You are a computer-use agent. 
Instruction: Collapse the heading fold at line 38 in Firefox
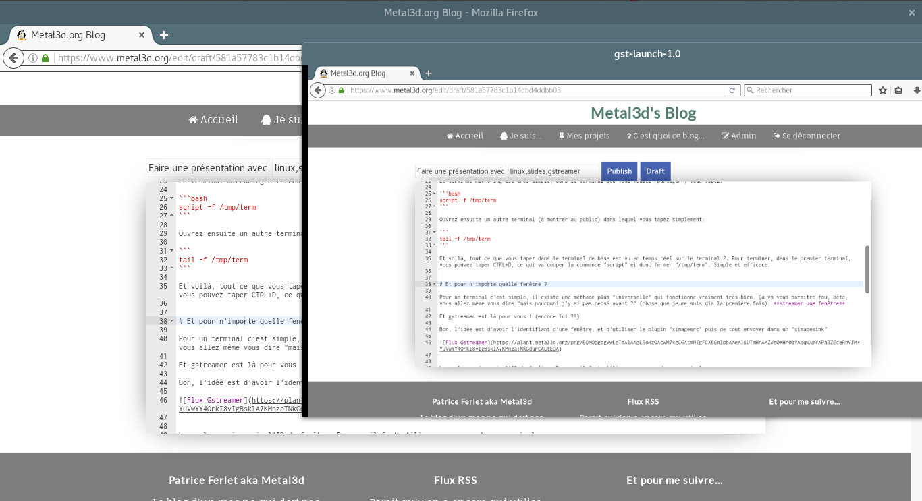[x=171, y=321]
